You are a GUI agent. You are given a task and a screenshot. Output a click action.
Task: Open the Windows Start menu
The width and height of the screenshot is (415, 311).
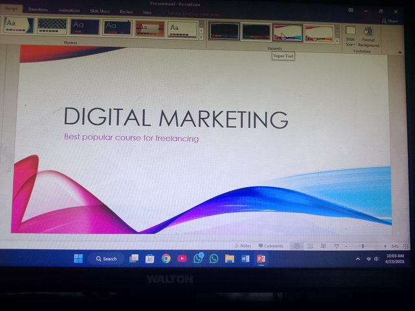tap(78, 259)
